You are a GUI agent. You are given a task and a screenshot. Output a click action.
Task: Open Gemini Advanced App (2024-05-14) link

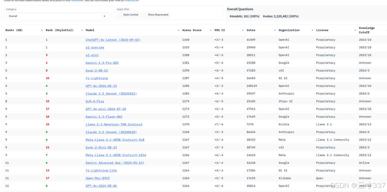click(x=115, y=163)
